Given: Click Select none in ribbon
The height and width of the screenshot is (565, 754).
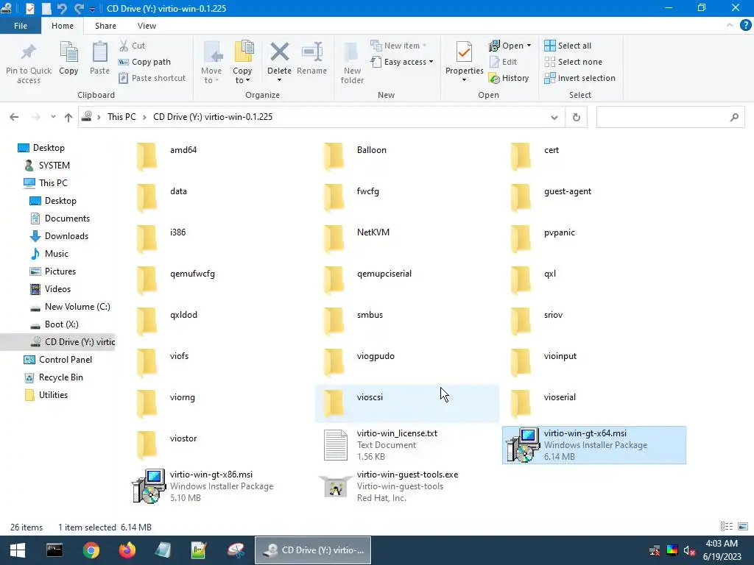Looking at the screenshot, I should [573, 62].
